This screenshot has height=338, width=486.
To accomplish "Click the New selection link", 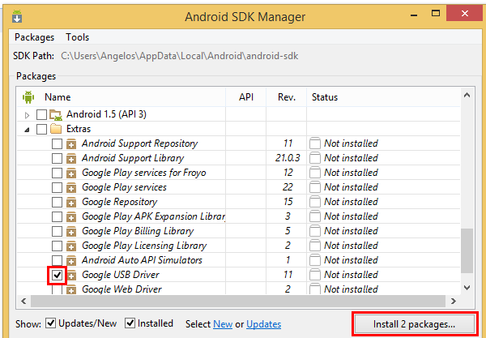I will 223,324.
